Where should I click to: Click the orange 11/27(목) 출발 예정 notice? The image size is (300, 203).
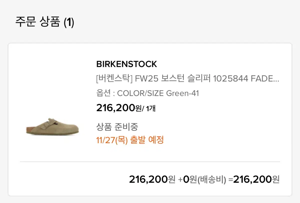pyautogui.click(x=130, y=140)
